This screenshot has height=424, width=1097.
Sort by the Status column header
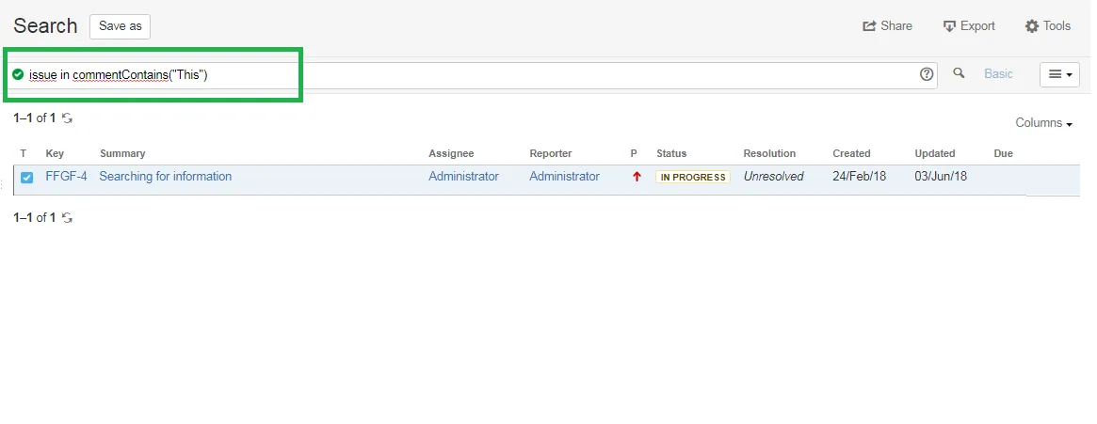click(x=671, y=153)
